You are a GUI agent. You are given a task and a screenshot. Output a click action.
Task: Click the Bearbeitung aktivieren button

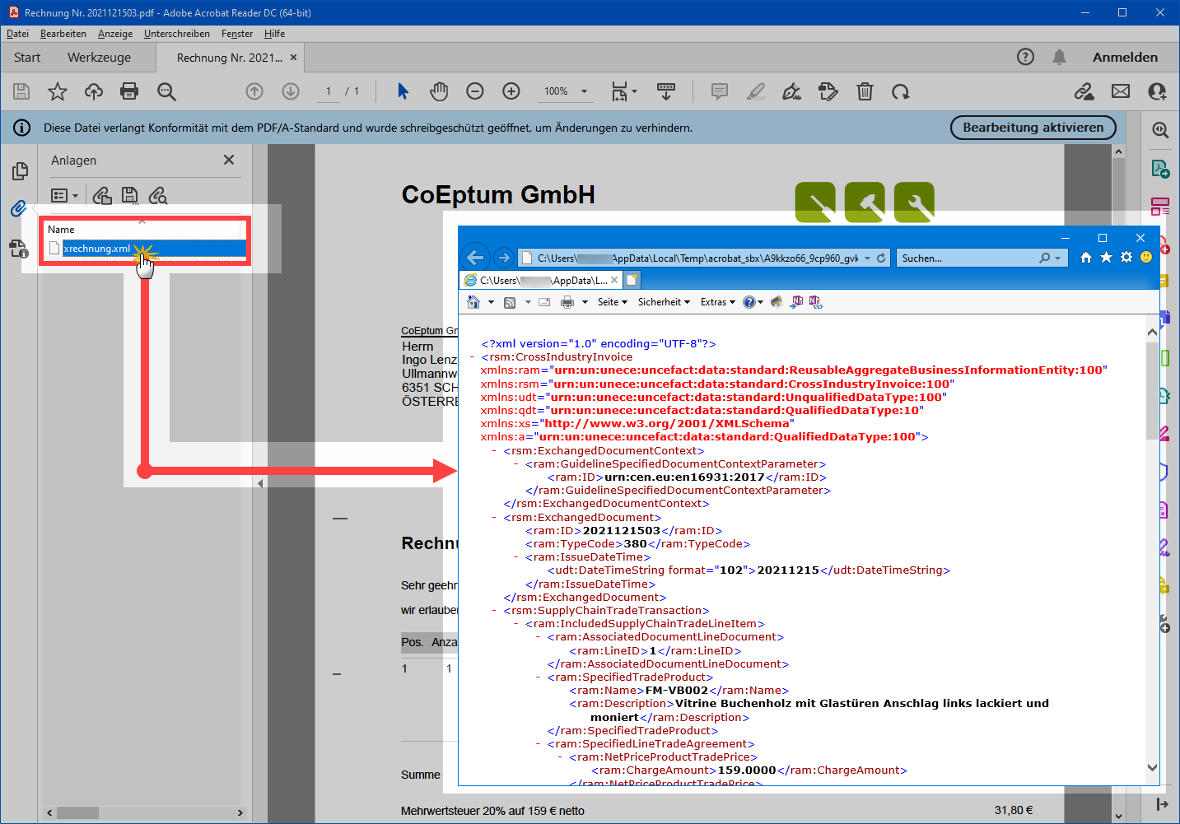1033,128
